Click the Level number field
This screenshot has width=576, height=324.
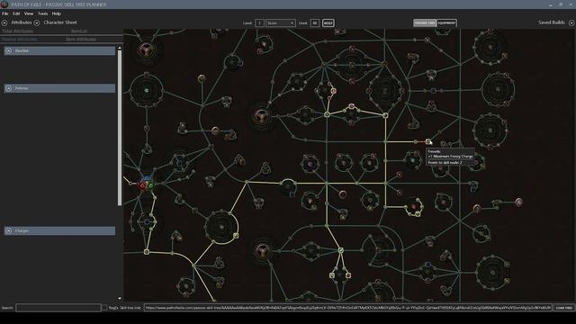pos(259,22)
